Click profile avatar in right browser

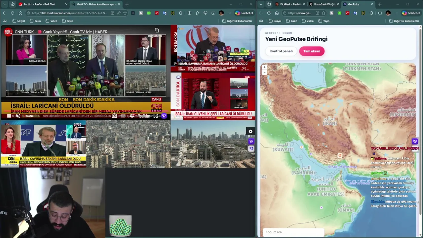(x=388, y=13)
